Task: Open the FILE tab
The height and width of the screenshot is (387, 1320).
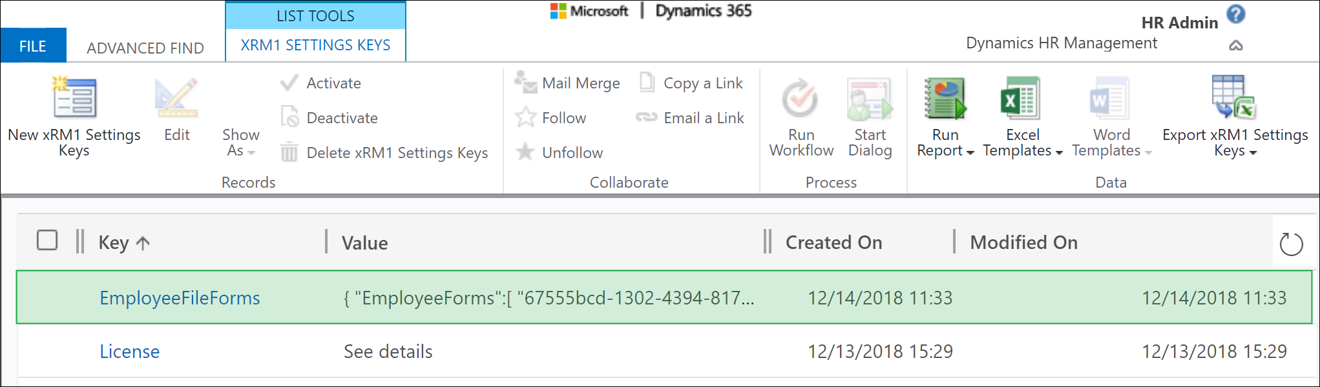Action: click(x=33, y=46)
